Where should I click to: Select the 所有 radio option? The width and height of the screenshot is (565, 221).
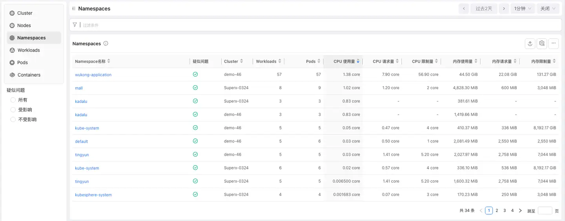click(13, 100)
